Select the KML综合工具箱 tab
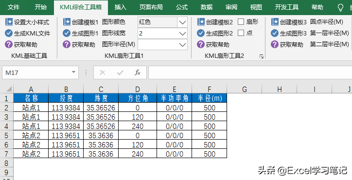 81,7
